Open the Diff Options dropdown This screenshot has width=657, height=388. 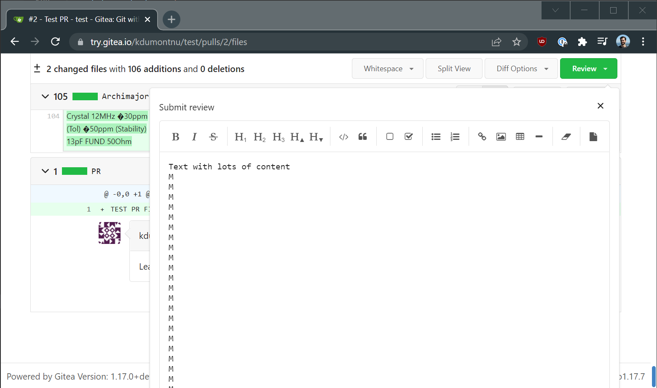(521, 69)
